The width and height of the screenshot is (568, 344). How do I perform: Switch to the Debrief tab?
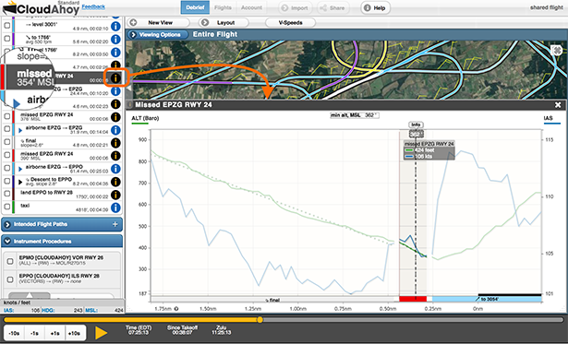(195, 7)
